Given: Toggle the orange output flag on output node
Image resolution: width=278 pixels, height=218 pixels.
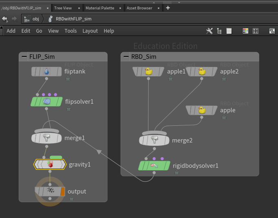Looking at the screenshot, I should (x=63, y=191).
